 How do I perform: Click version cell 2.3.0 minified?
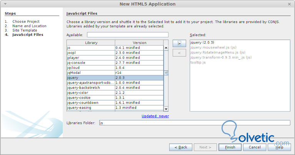(x=139, y=53)
